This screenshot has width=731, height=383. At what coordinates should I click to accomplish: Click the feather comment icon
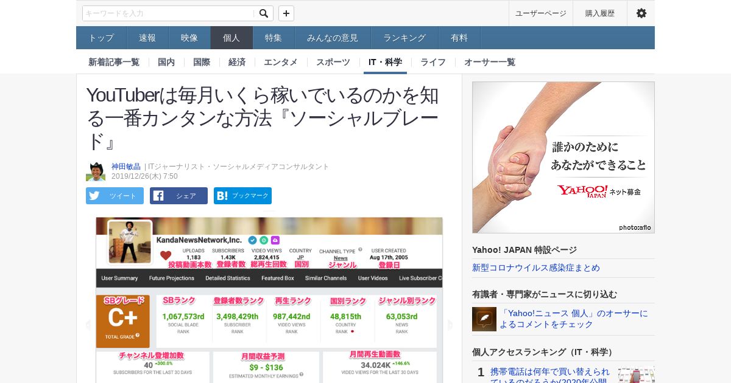(484, 319)
